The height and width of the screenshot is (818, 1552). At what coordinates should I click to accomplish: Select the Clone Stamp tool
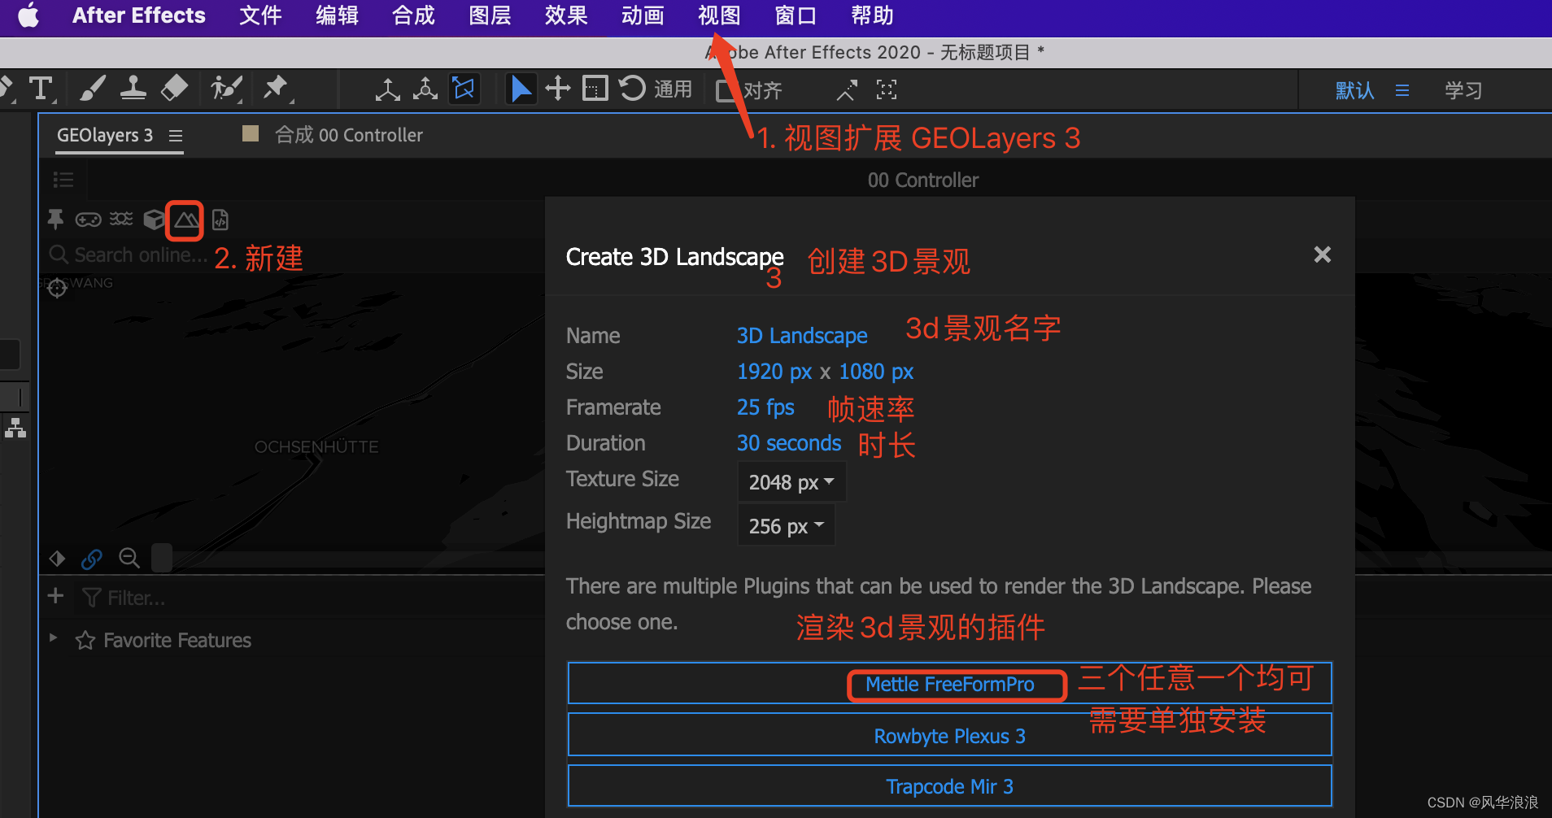coord(133,88)
